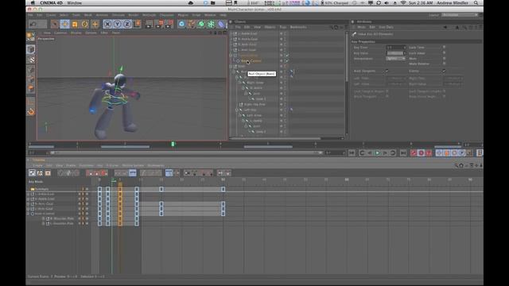Collapse the track above R Shoulder Pole
509x286 pixels.
point(29,214)
